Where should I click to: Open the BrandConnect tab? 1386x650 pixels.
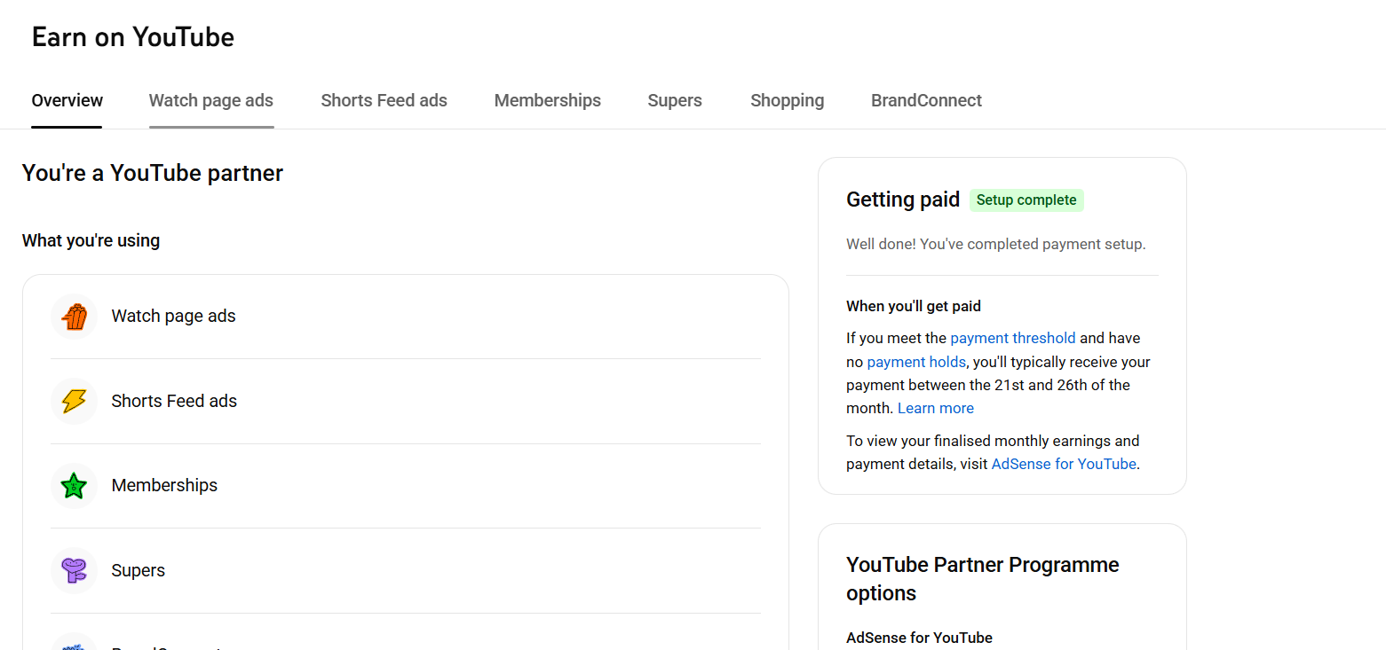(926, 101)
